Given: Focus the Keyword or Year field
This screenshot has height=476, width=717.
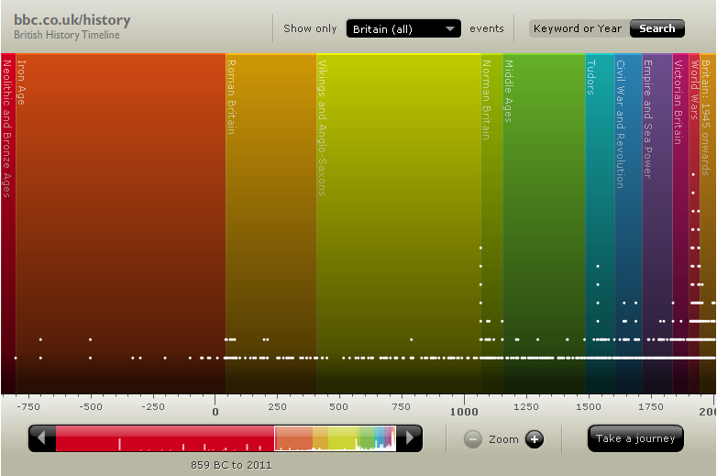Looking at the screenshot, I should click(578, 28).
